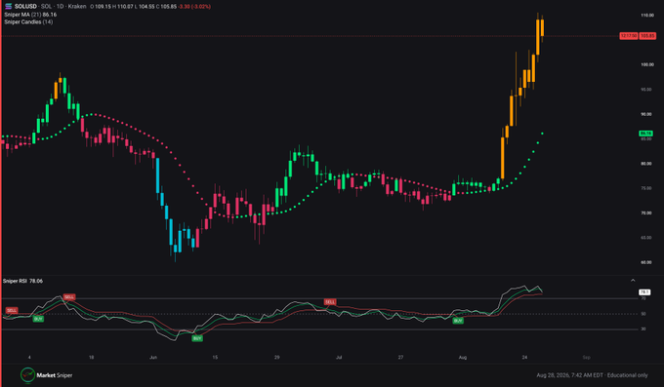664x387 pixels.
Task: Click the 'Jun' date axis label
Action: (x=153, y=358)
